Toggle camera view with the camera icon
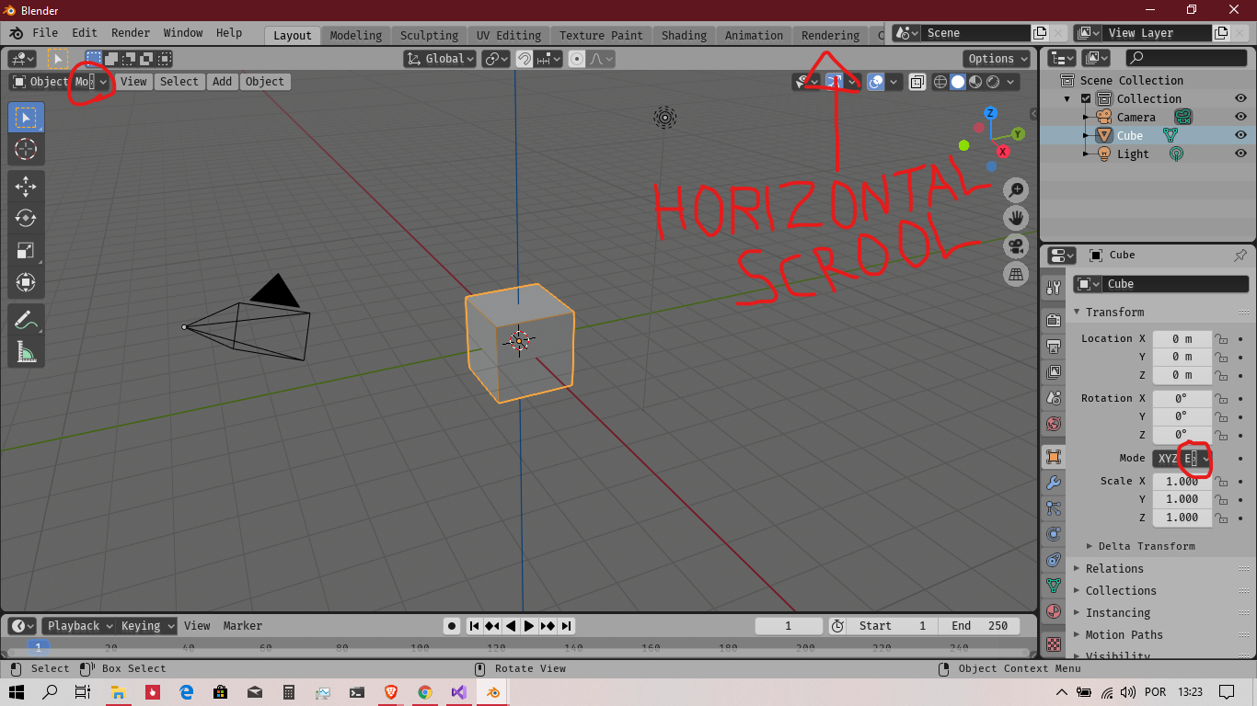The width and height of the screenshot is (1257, 706). coord(1016,246)
